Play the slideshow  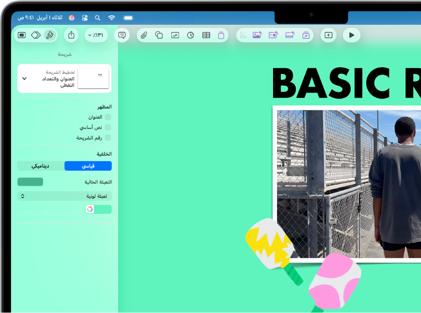coord(352,35)
